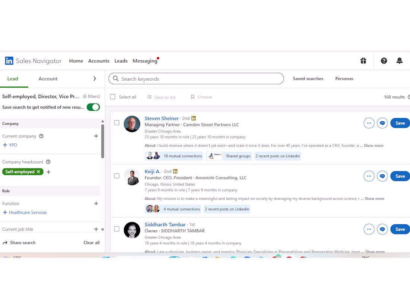Check the Select all checkbox
Image resolution: width=410 pixels, height=308 pixels.
[113, 97]
